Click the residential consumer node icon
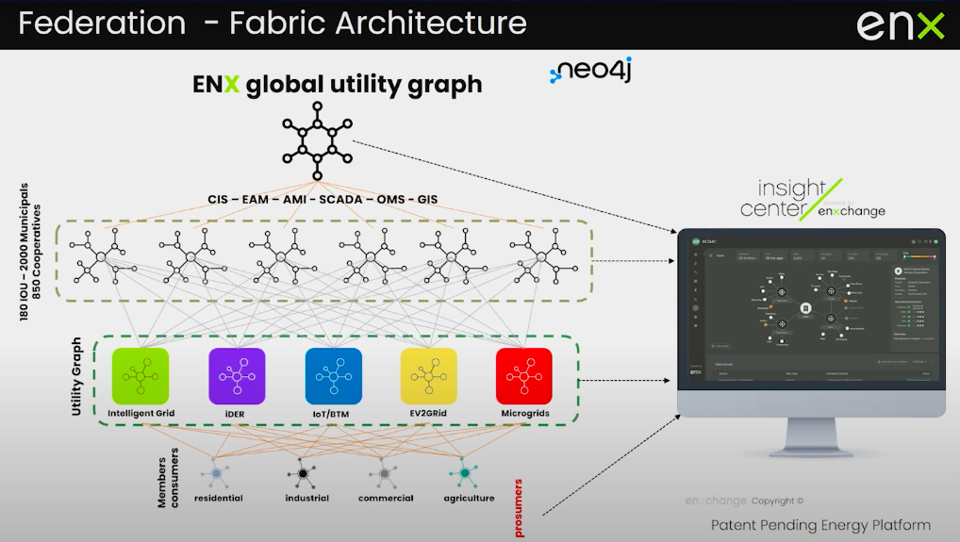 coord(216,473)
